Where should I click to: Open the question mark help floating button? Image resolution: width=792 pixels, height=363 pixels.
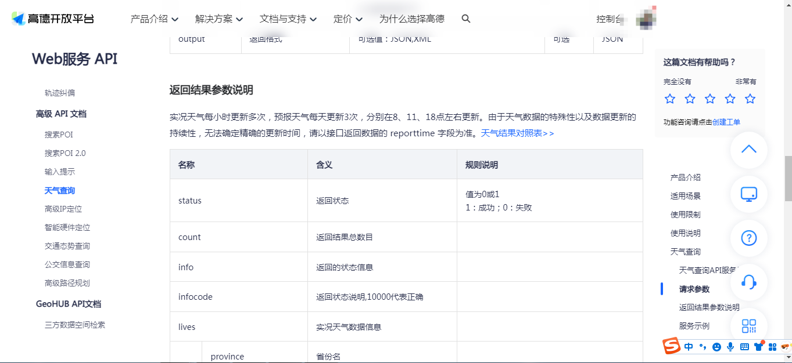(x=749, y=238)
